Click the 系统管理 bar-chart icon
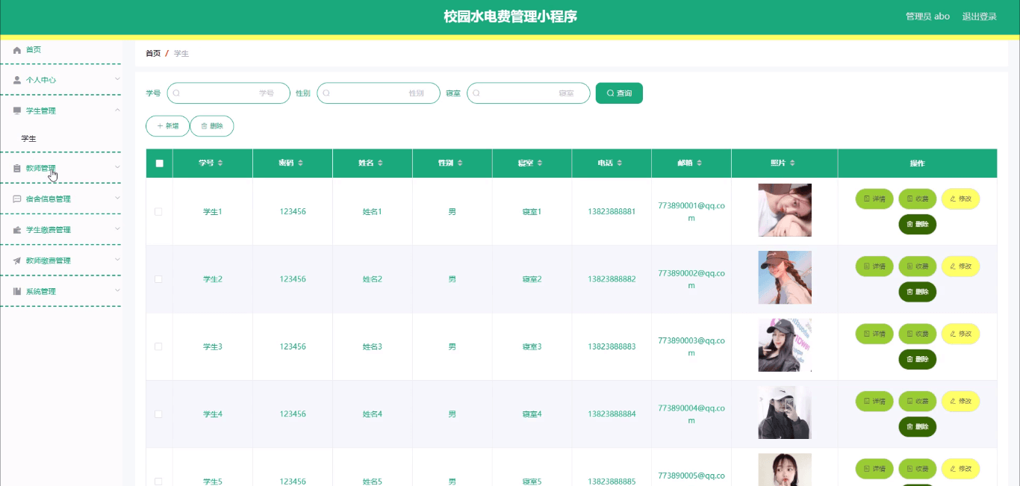Viewport: 1020px width, 486px height. click(16, 291)
